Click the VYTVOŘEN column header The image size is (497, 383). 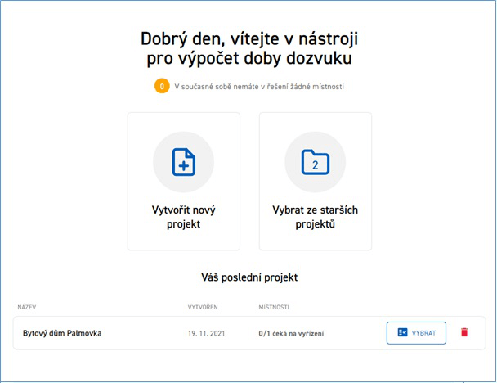203,307
